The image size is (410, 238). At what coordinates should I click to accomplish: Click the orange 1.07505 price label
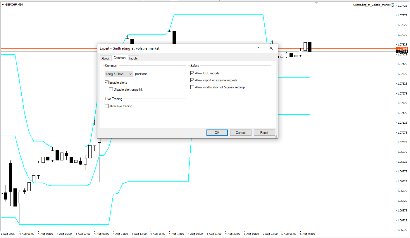click(402, 48)
